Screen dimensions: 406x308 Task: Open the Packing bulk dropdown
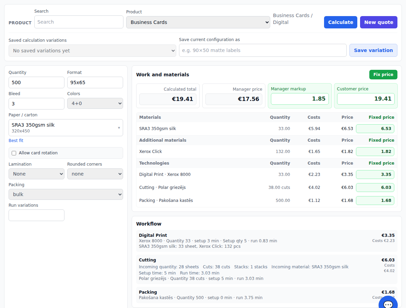coord(66,194)
